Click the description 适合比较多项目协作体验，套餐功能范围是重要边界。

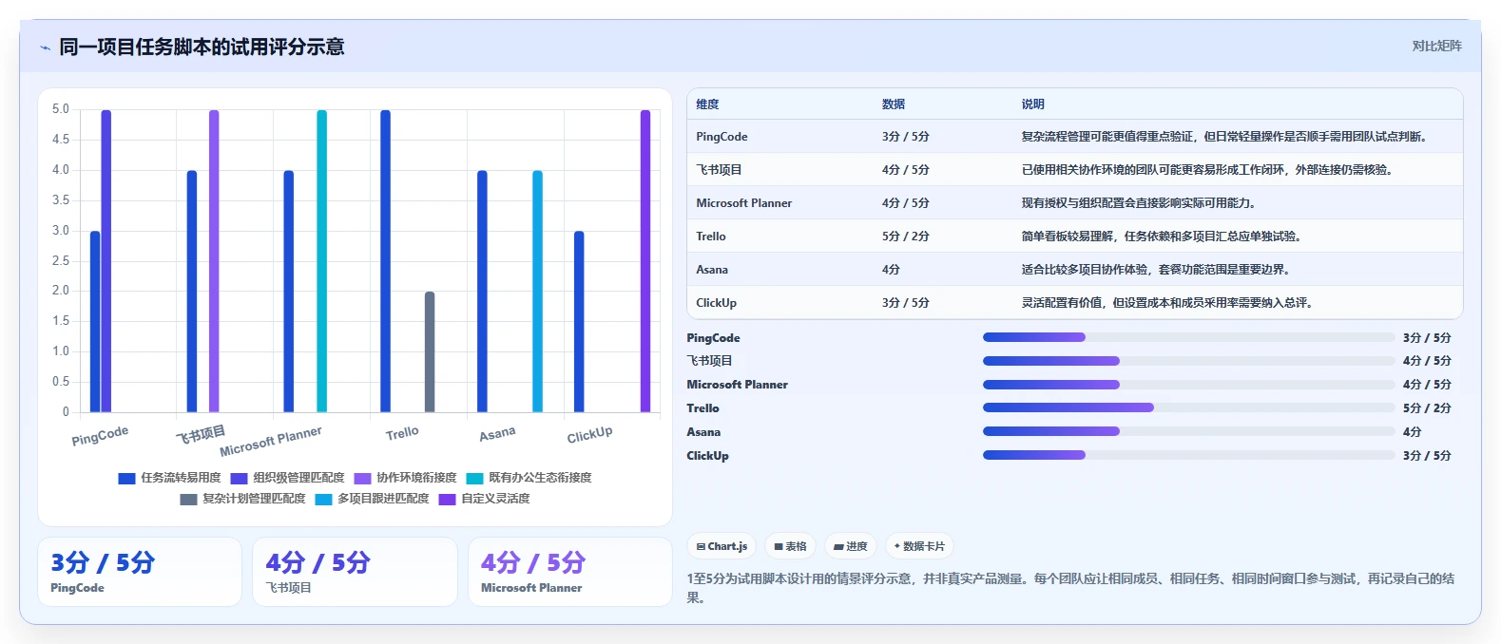point(1156,270)
